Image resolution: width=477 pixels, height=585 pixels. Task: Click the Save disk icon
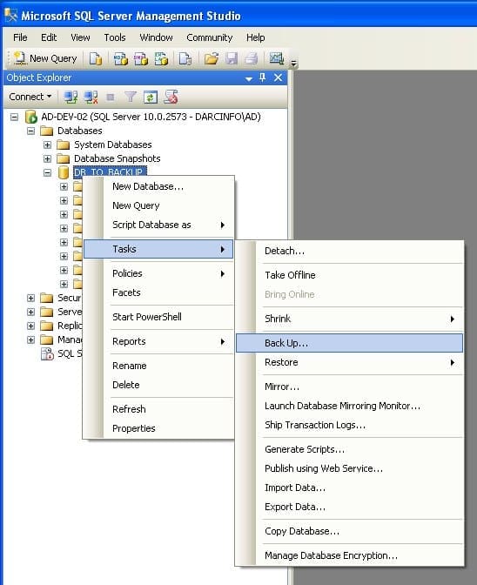pyautogui.click(x=232, y=58)
